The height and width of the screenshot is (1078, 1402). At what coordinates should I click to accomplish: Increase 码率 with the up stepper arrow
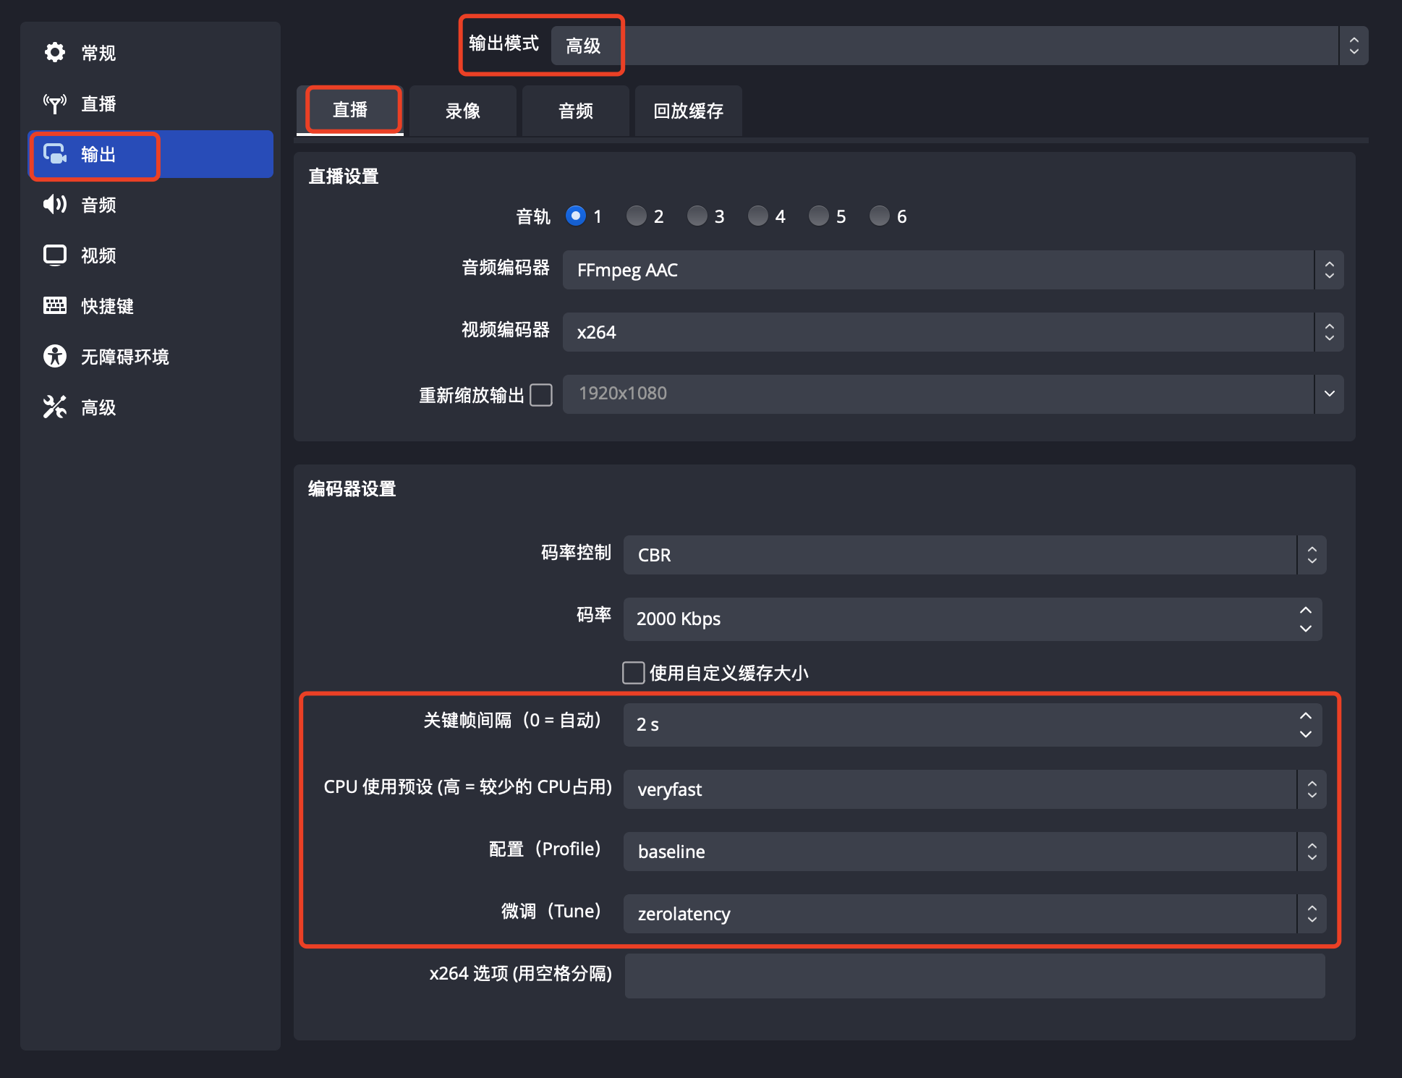pos(1306,611)
